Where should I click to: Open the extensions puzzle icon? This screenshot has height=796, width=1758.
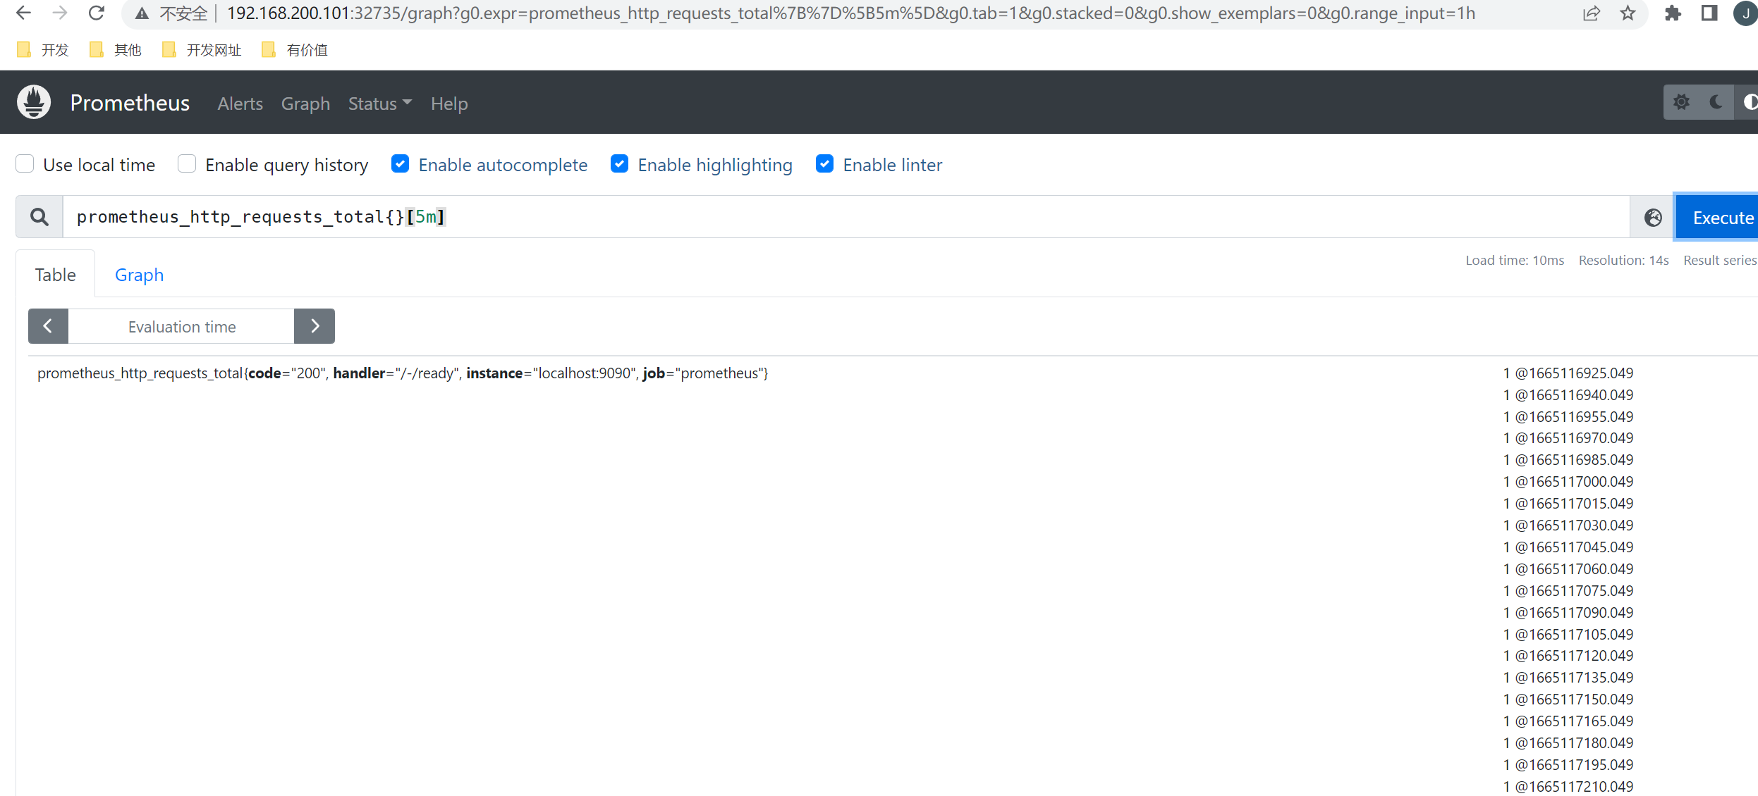pos(1673,13)
